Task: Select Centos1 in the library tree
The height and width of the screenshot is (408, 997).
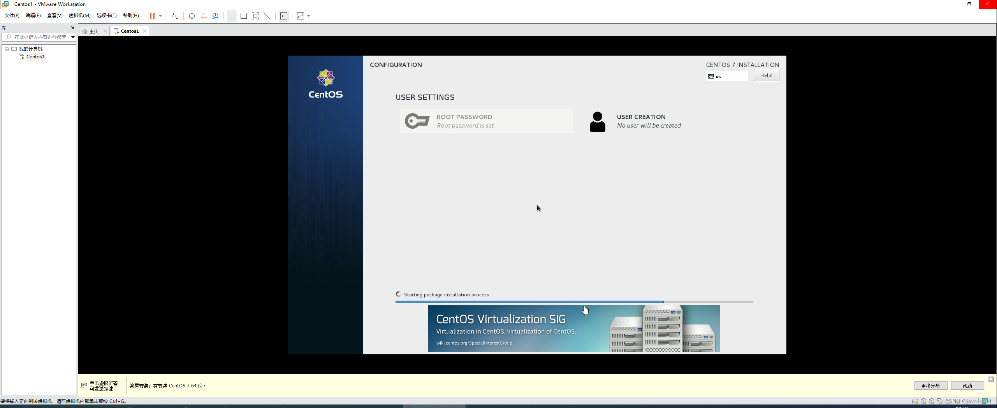Action: tap(35, 57)
